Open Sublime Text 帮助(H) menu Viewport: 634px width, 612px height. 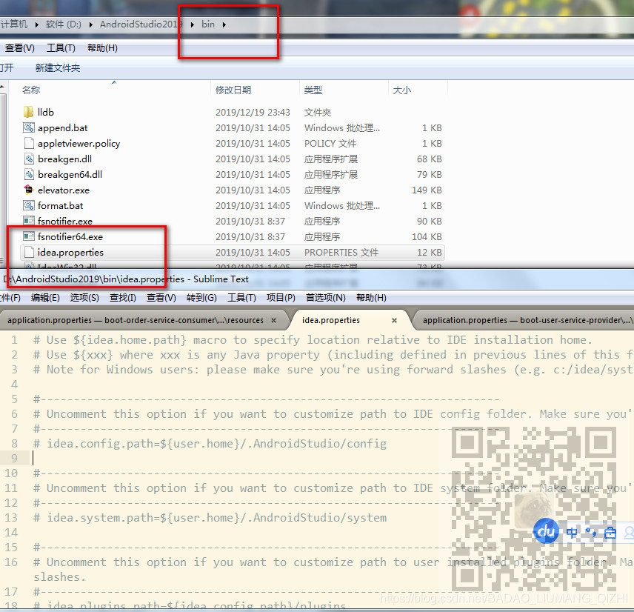[x=371, y=298]
